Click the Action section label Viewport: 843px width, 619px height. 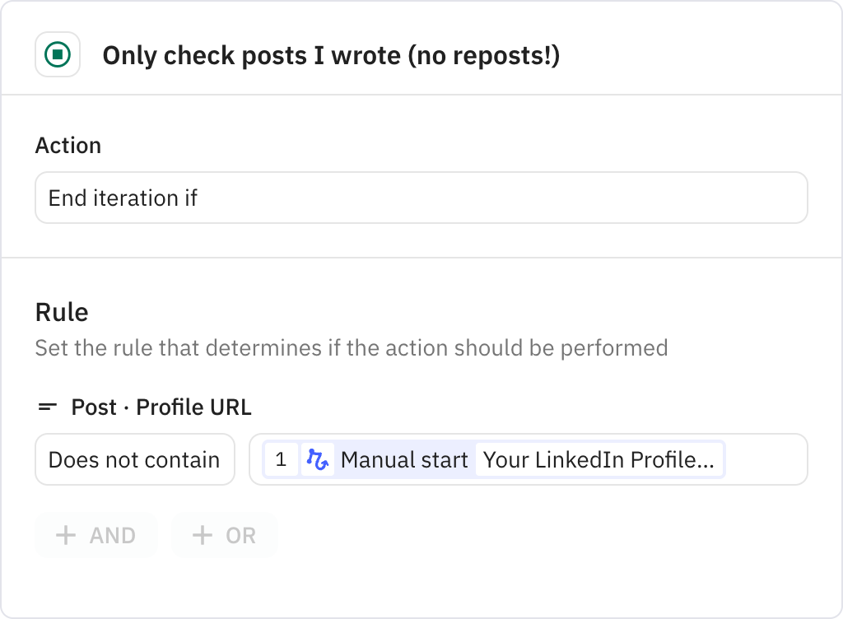pos(68,146)
